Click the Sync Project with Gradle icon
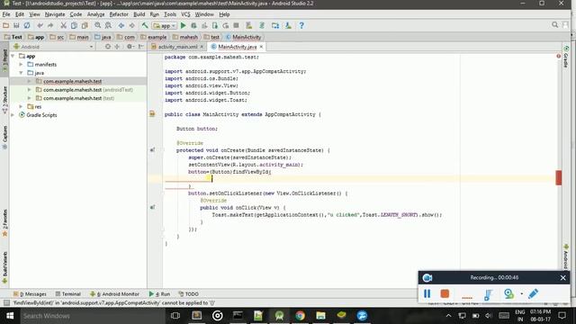 point(262,26)
